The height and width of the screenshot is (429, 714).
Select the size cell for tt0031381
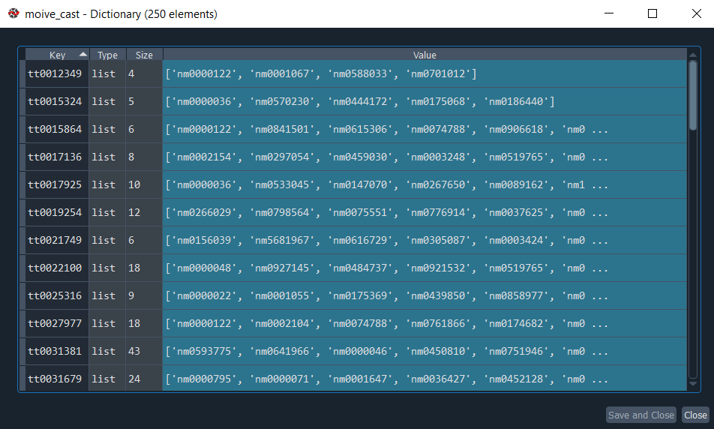[x=144, y=351]
